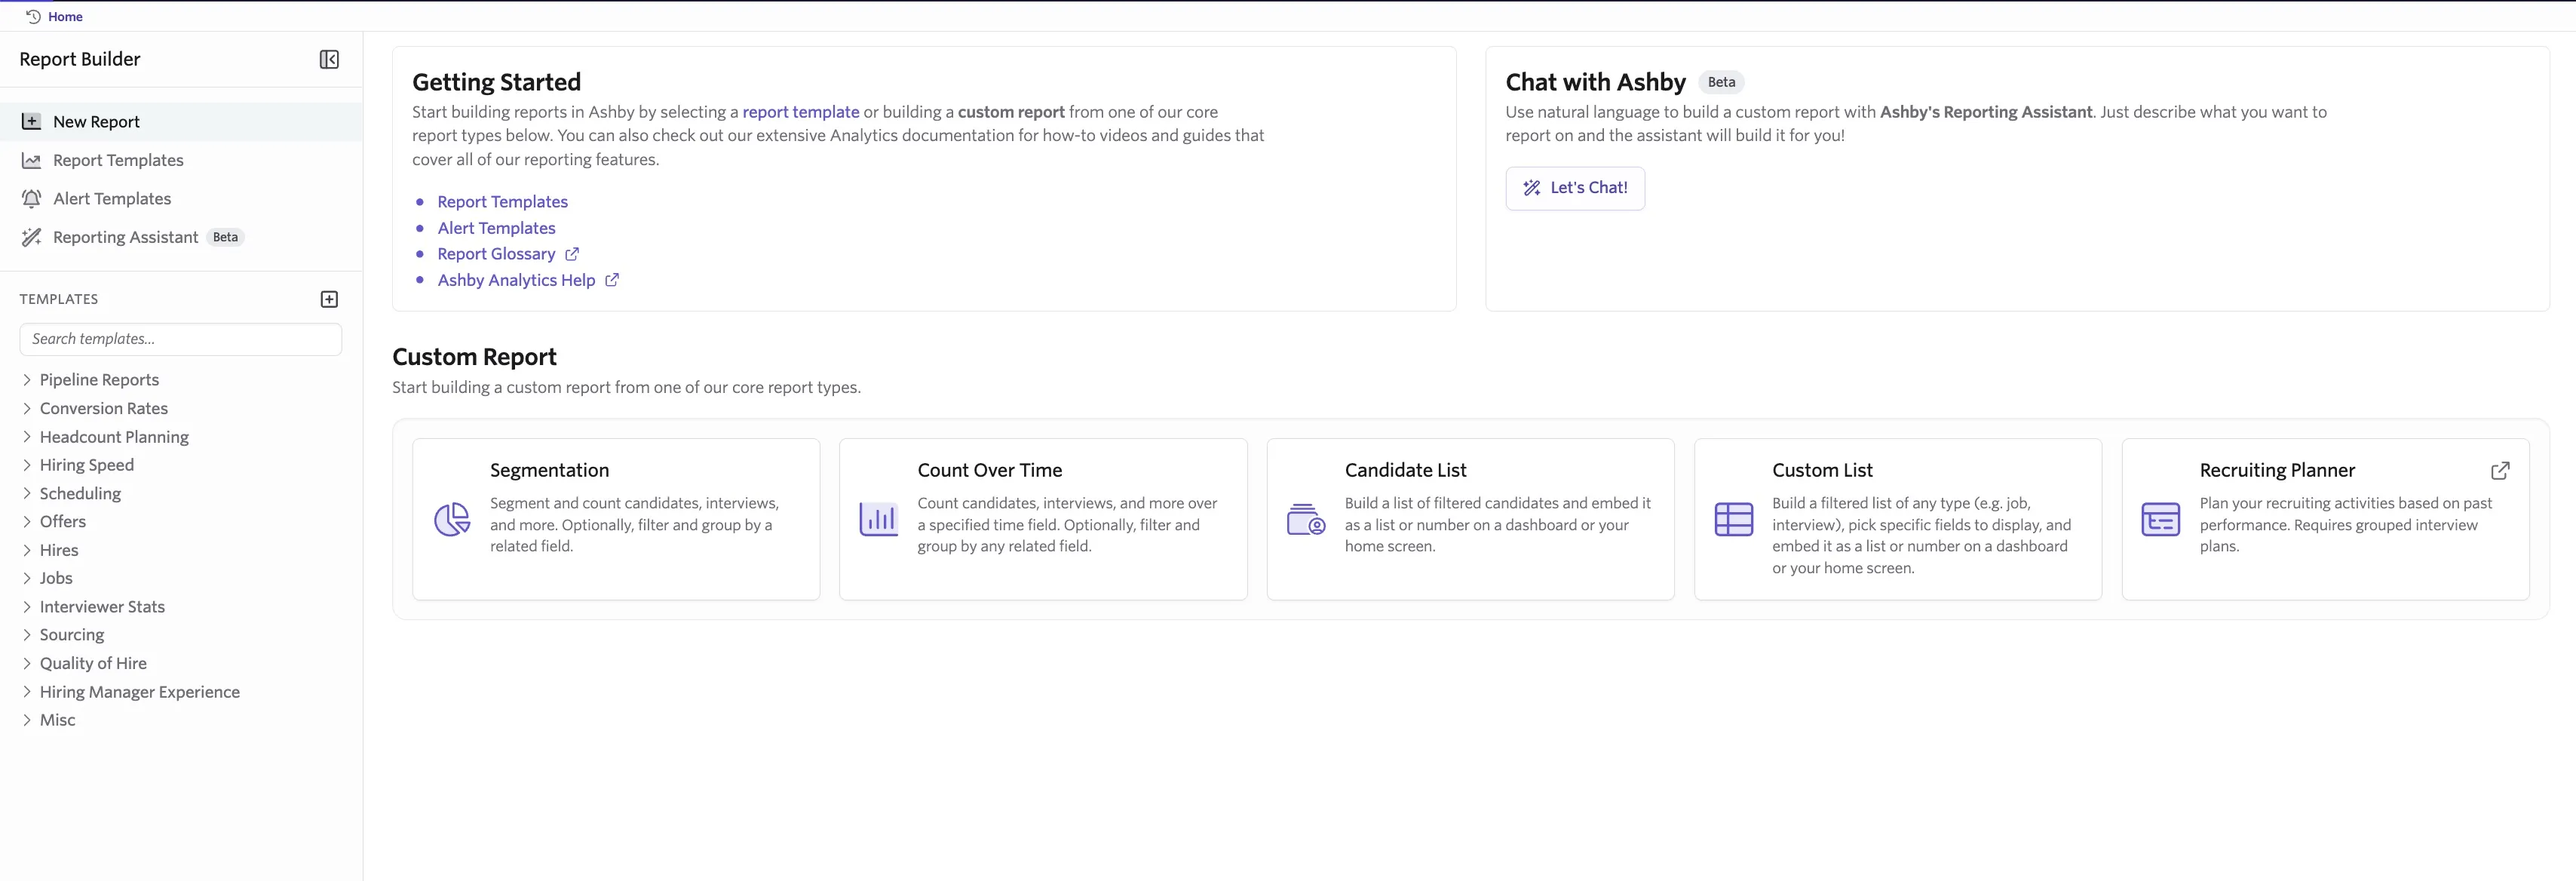Select New Report in the sidebar

(x=181, y=121)
